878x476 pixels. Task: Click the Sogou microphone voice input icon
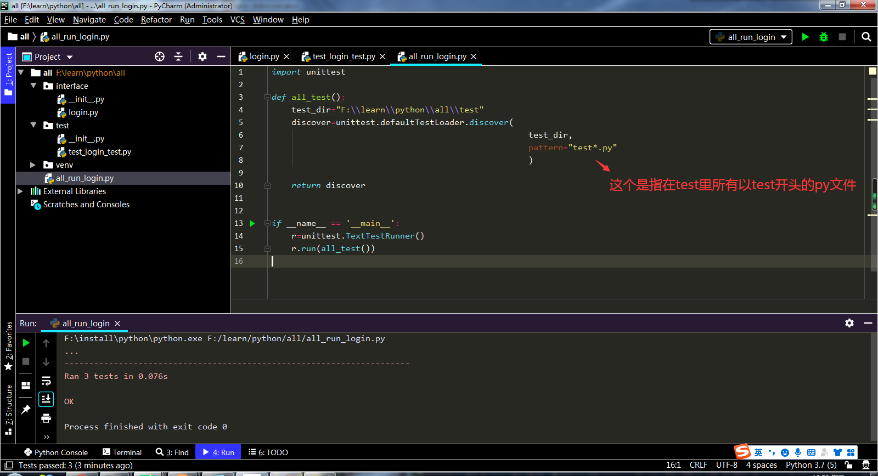coord(798,452)
